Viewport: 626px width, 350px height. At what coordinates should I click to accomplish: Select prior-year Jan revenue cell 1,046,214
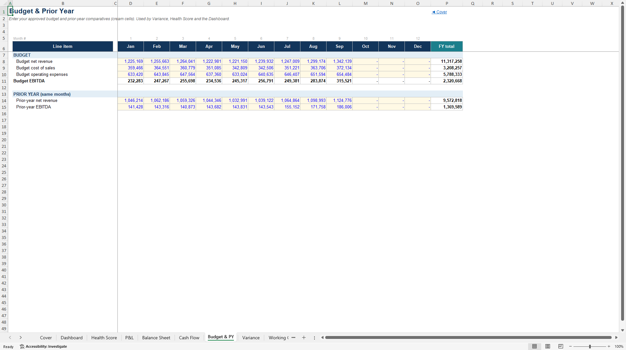click(x=130, y=101)
